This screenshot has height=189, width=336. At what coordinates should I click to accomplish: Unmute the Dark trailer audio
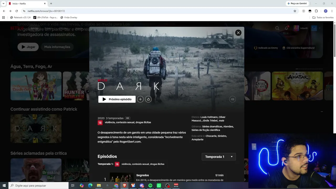click(x=232, y=99)
